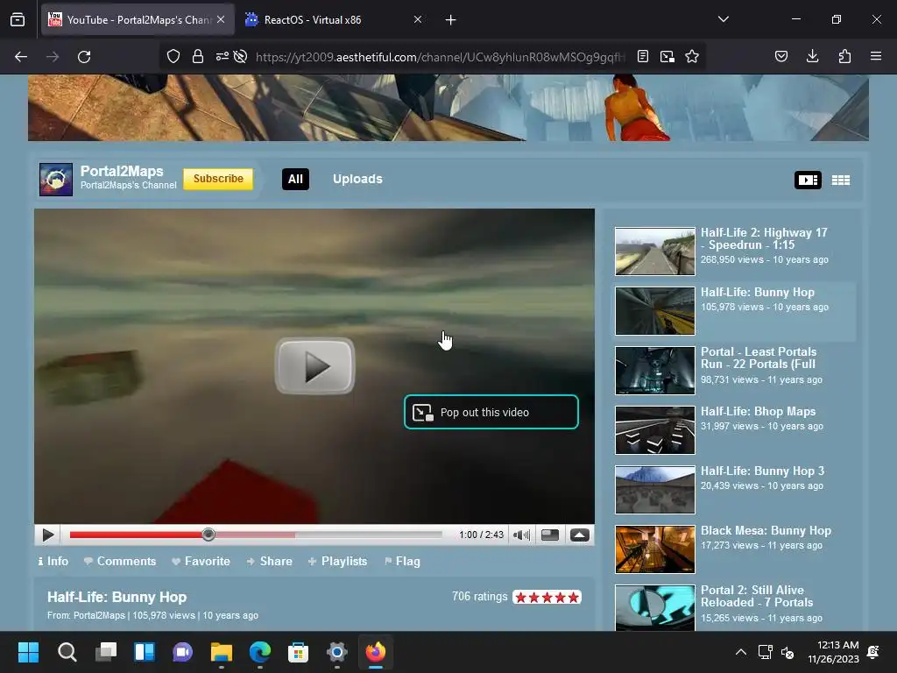Expand the player with the up-arrow icon
This screenshot has width=897, height=673.
[580, 535]
